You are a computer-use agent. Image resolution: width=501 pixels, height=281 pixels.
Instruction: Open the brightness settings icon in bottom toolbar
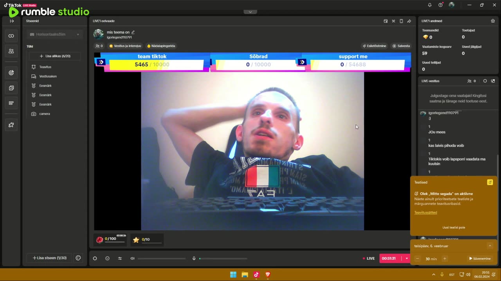(95, 258)
